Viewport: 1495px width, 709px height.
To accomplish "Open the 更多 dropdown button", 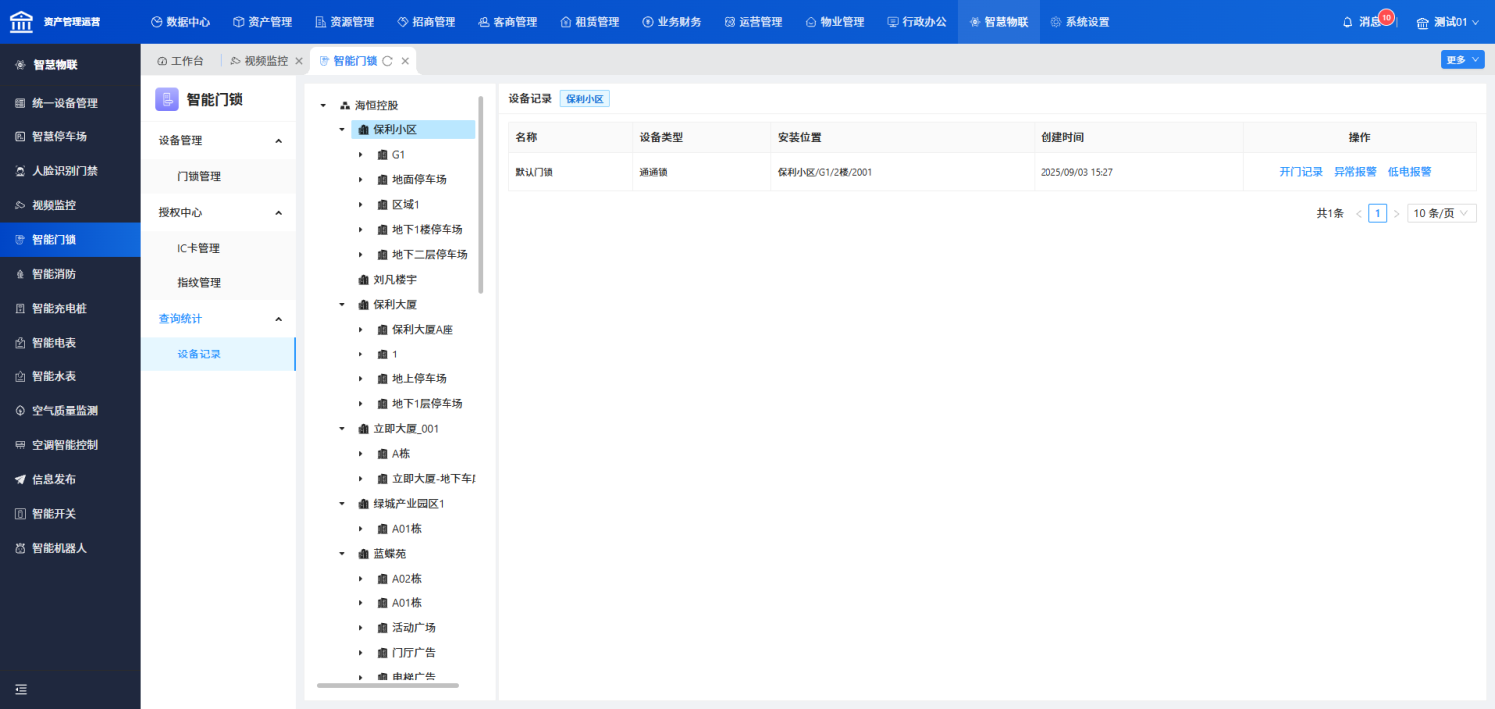I will click(1462, 60).
